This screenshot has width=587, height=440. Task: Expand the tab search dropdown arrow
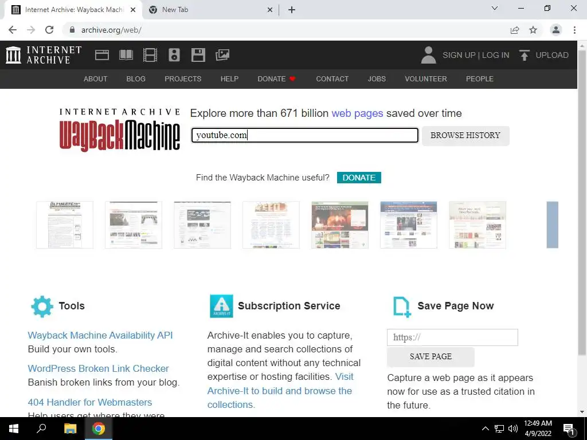click(x=495, y=8)
